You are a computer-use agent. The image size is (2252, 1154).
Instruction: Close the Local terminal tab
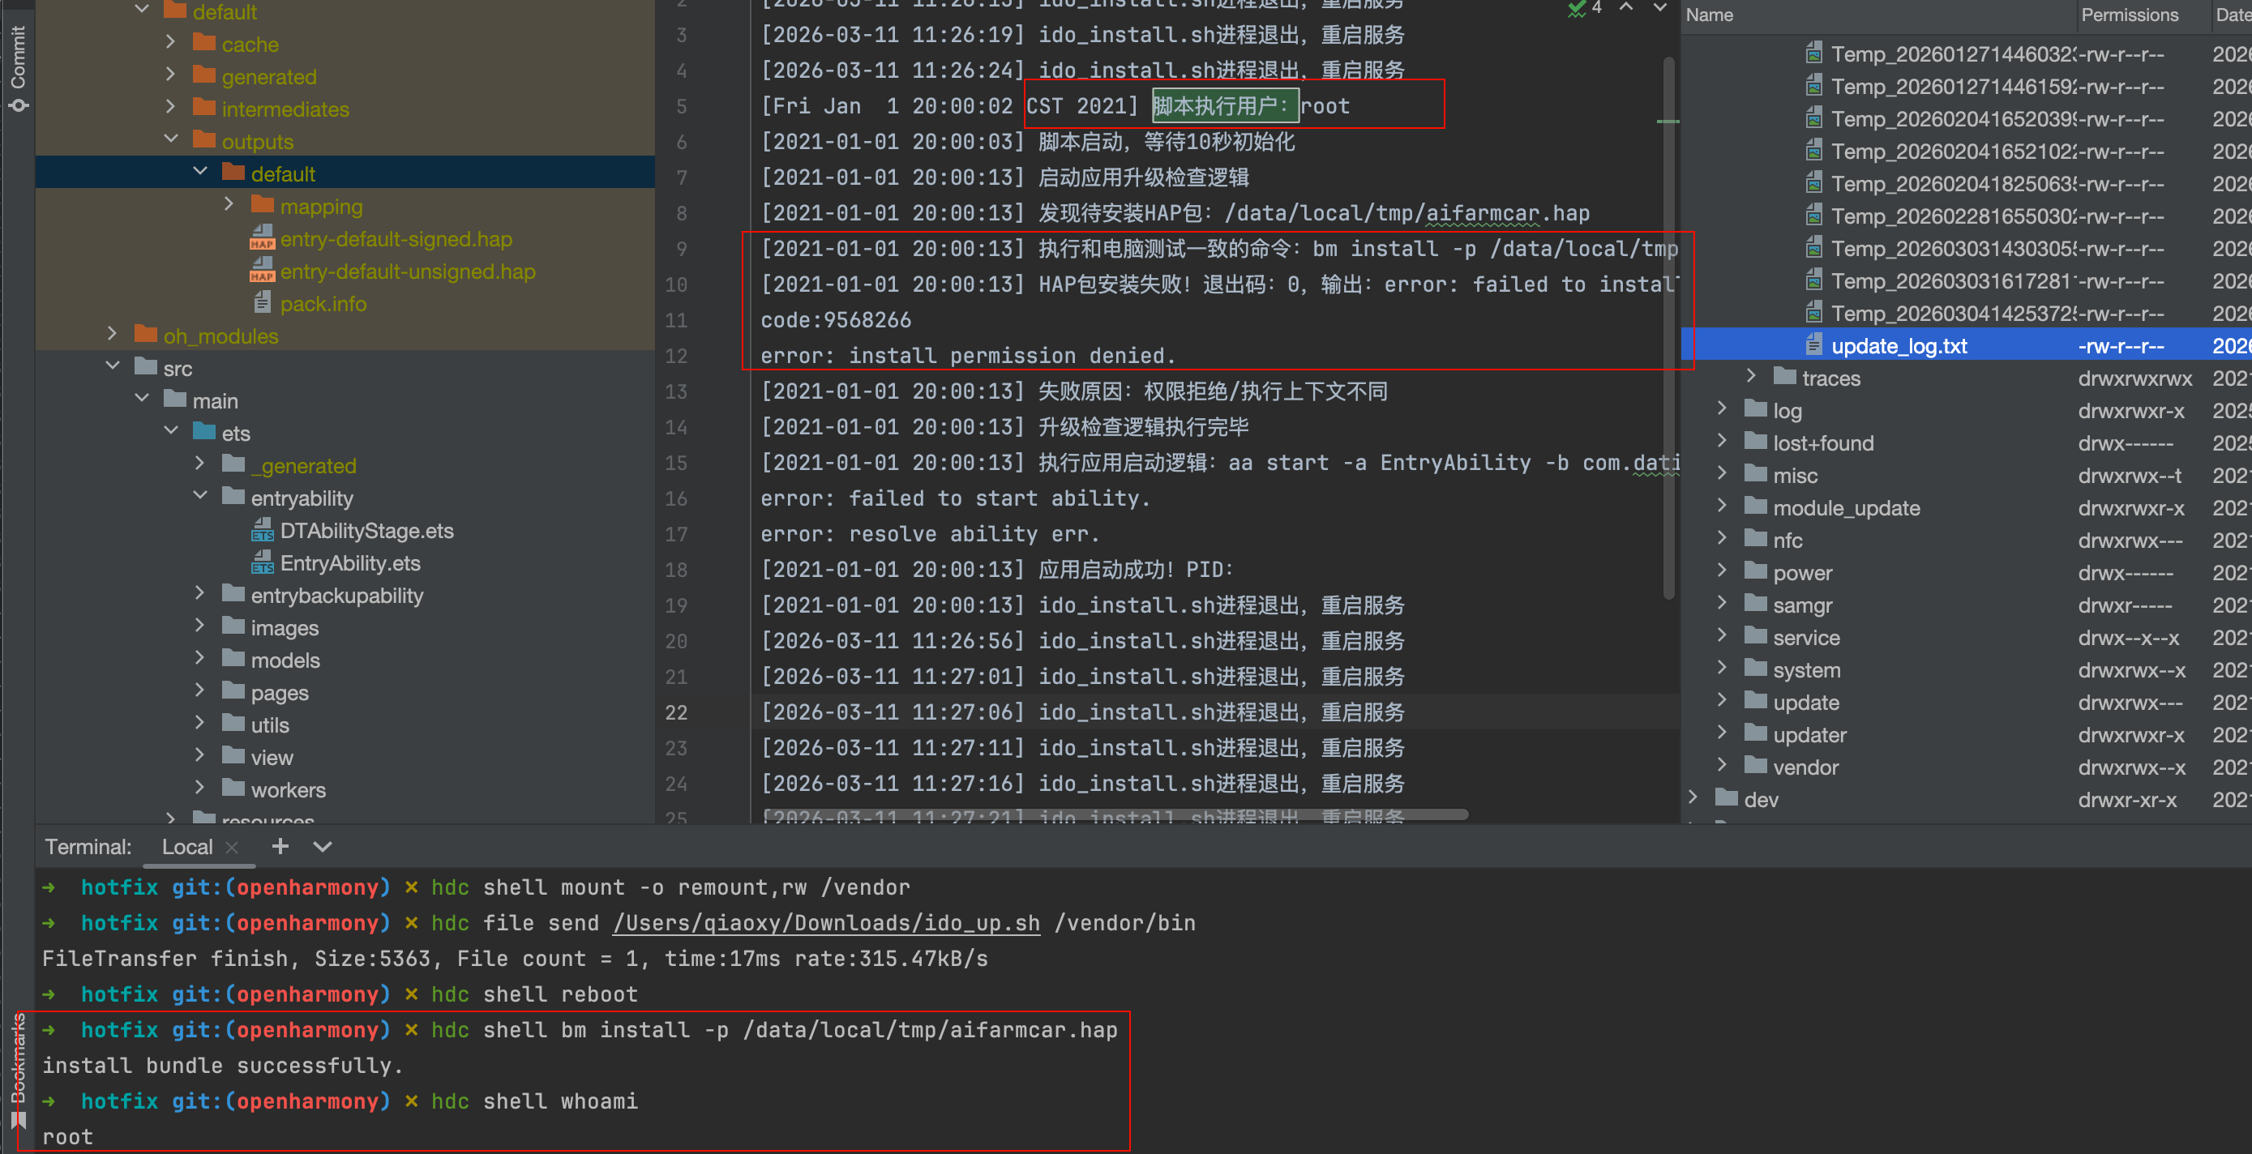point(232,847)
